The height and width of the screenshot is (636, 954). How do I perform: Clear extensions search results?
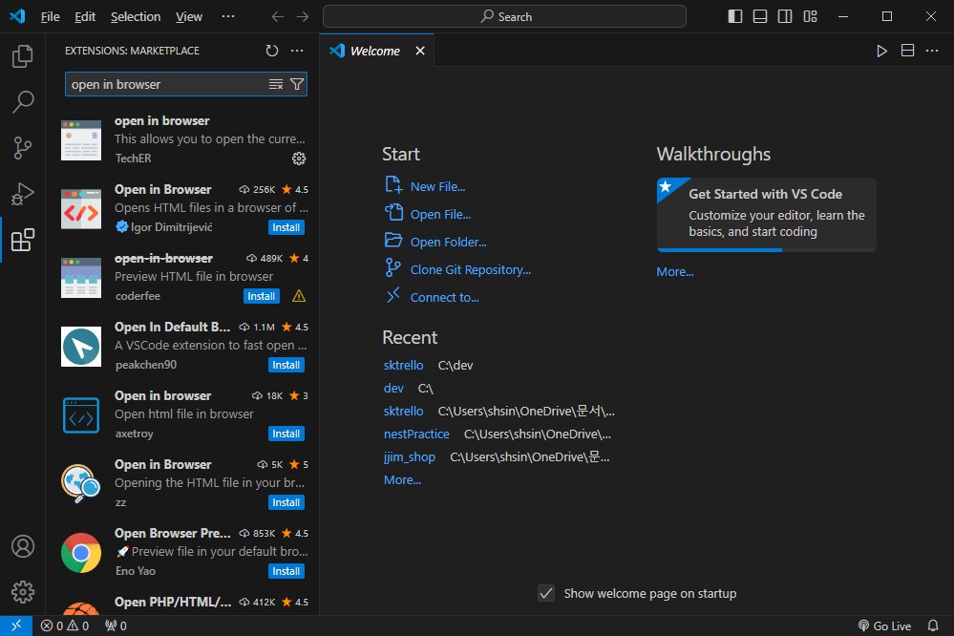pyautogui.click(x=276, y=84)
